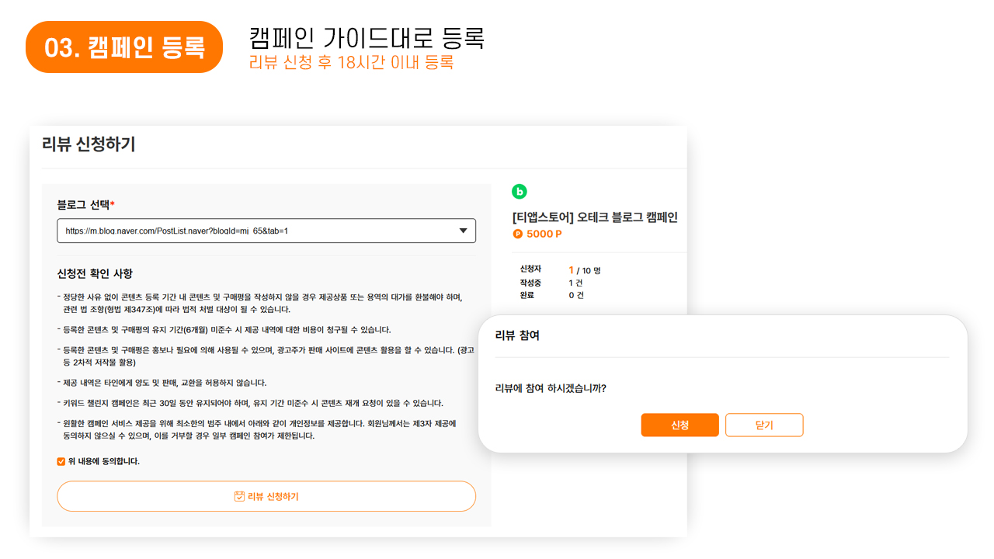Click the green Naver blog icon

click(520, 192)
